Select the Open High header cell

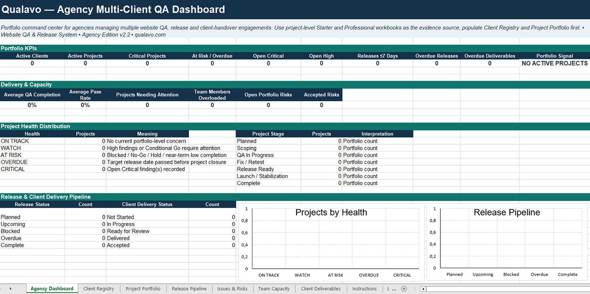tap(322, 56)
